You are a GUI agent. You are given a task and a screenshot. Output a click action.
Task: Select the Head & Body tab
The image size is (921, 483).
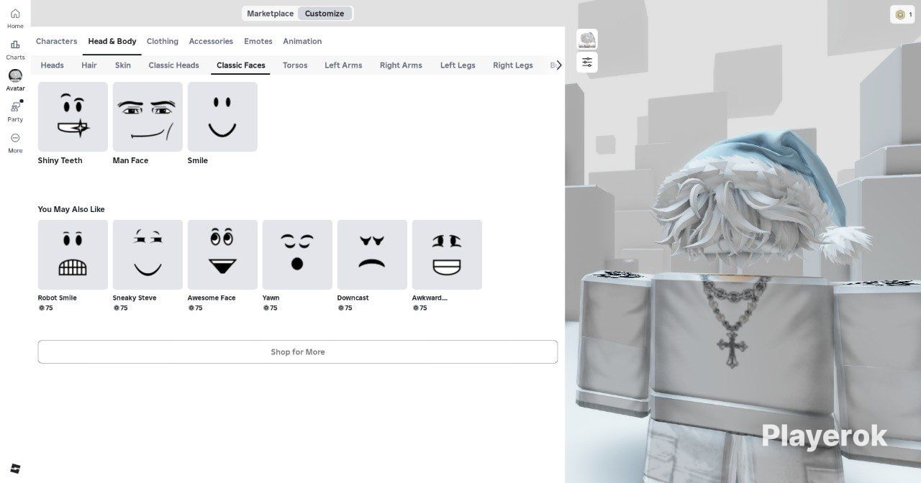coord(112,42)
